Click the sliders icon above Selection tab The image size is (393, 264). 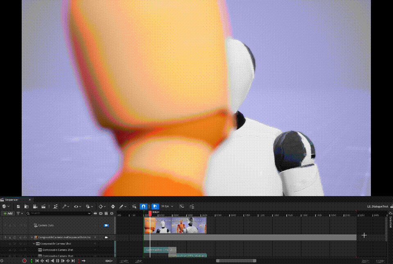click(x=391, y=213)
